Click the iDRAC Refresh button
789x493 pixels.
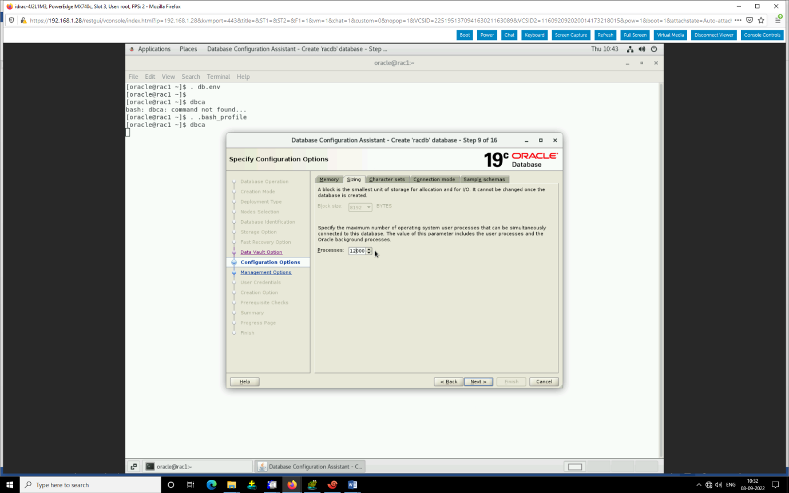[605, 35]
